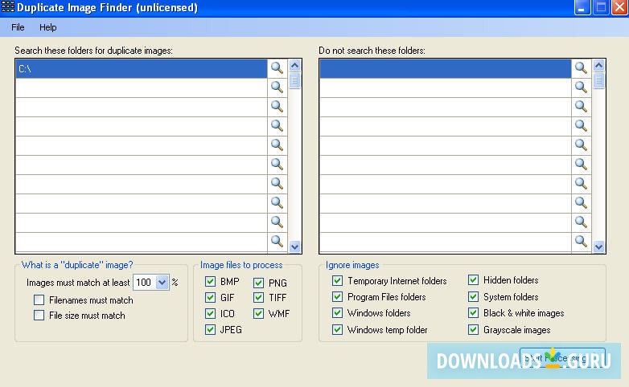Enable File size must match option
This screenshot has height=387, width=629.
point(39,316)
